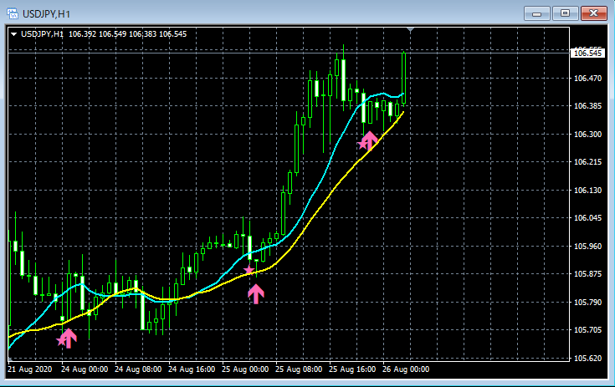The width and height of the screenshot is (615, 387).
Task: Click the OHLC values text in chart header
Action: click(127, 34)
